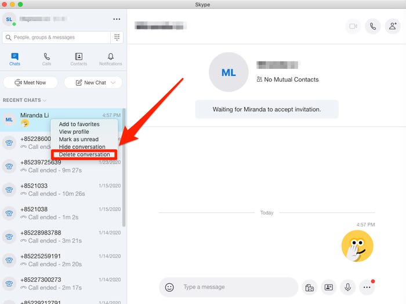Screen dimensions: 406x304
Task: Click Call ended - 10m 26s text
Action: pos(56,194)
